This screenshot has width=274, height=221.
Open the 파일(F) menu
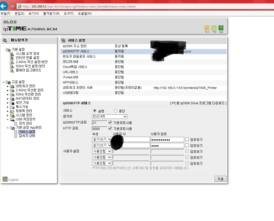click(x=5, y=13)
